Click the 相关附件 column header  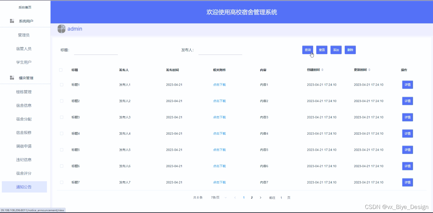point(219,70)
